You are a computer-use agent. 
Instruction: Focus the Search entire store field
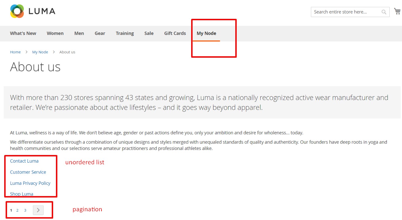[x=350, y=12]
